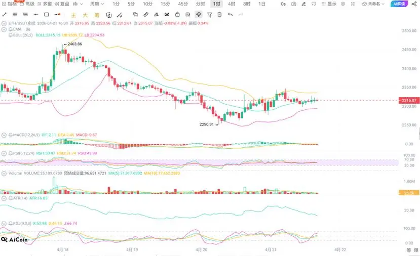The image size is (420, 256).
Task: Click the MACD alert bell icon
Action: tap(11, 135)
